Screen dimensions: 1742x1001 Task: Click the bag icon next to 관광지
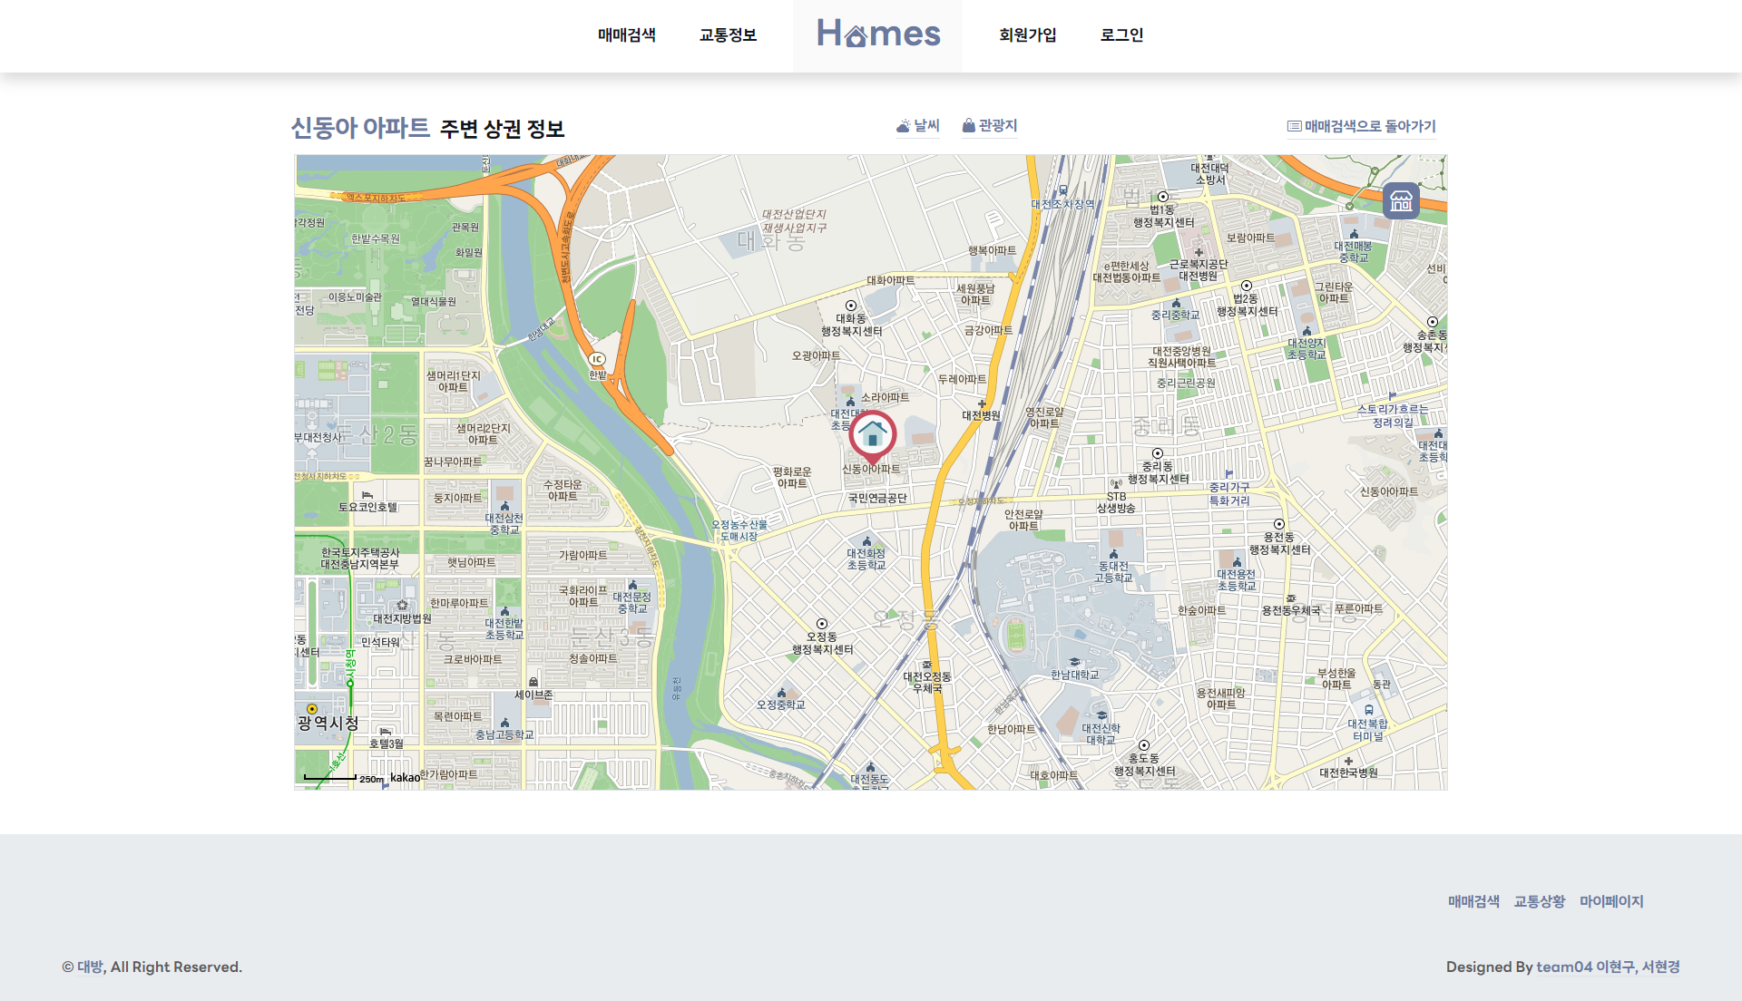point(969,125)
